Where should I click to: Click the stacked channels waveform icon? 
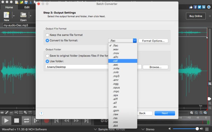(21, 113)
